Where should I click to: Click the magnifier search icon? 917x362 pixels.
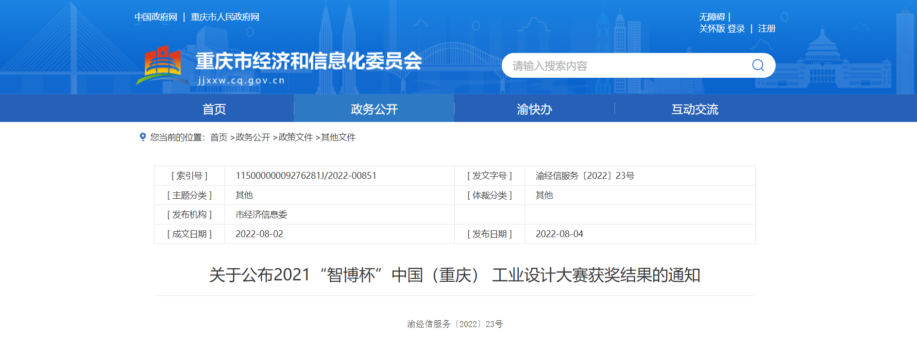click(x=758, y=65)
